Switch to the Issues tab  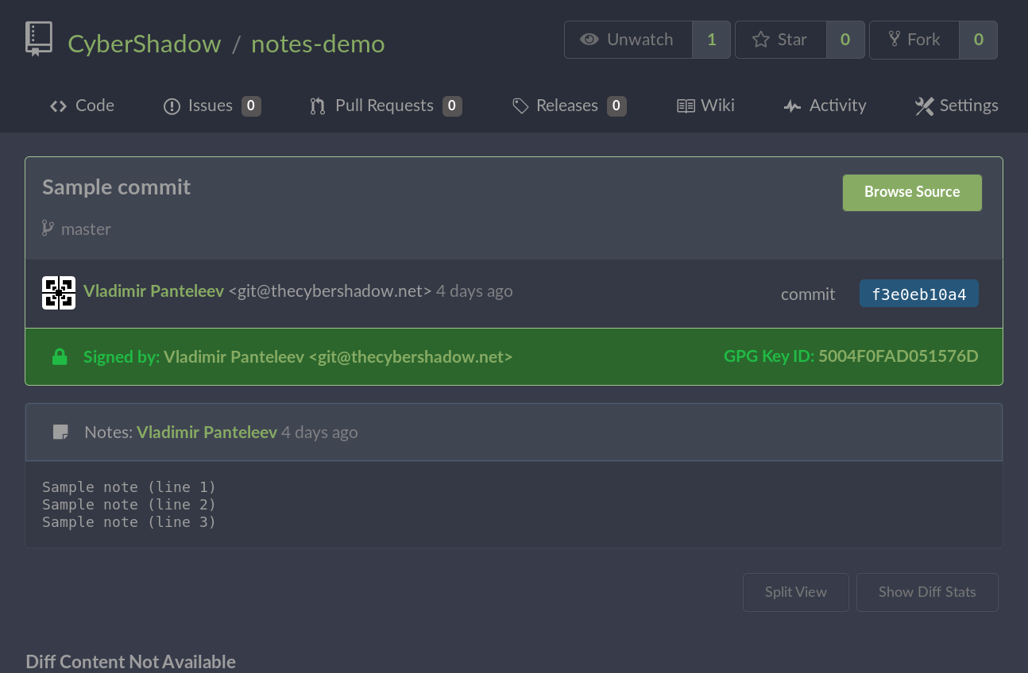pos(212,106)
